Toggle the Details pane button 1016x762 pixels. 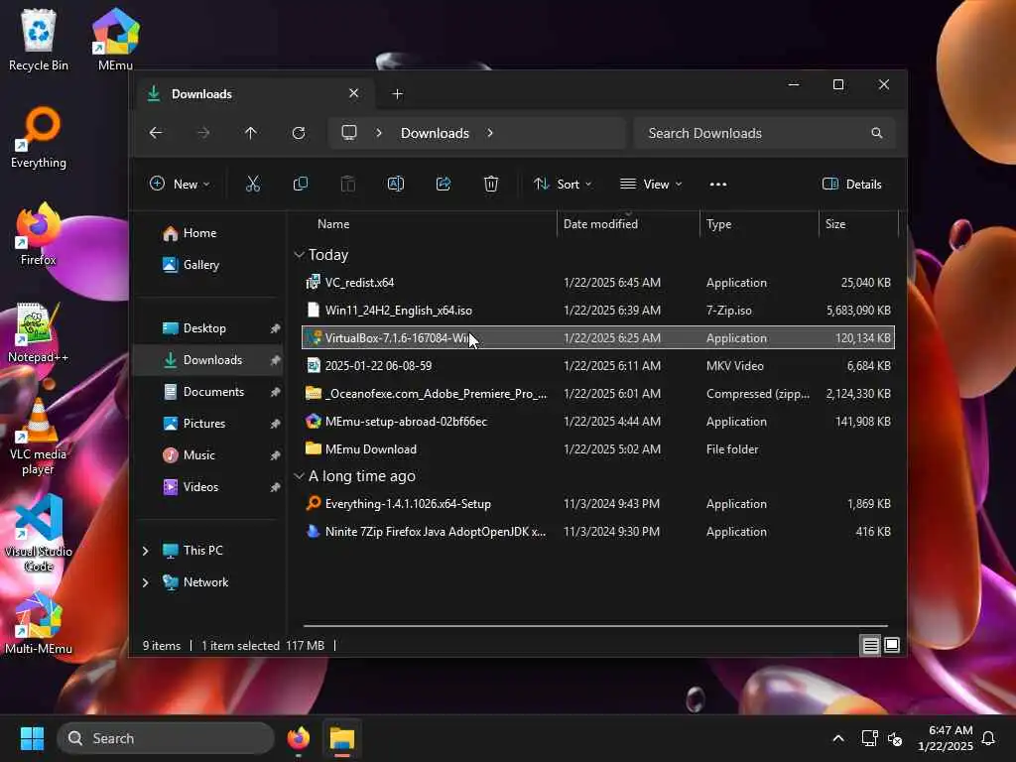point(851,184)
